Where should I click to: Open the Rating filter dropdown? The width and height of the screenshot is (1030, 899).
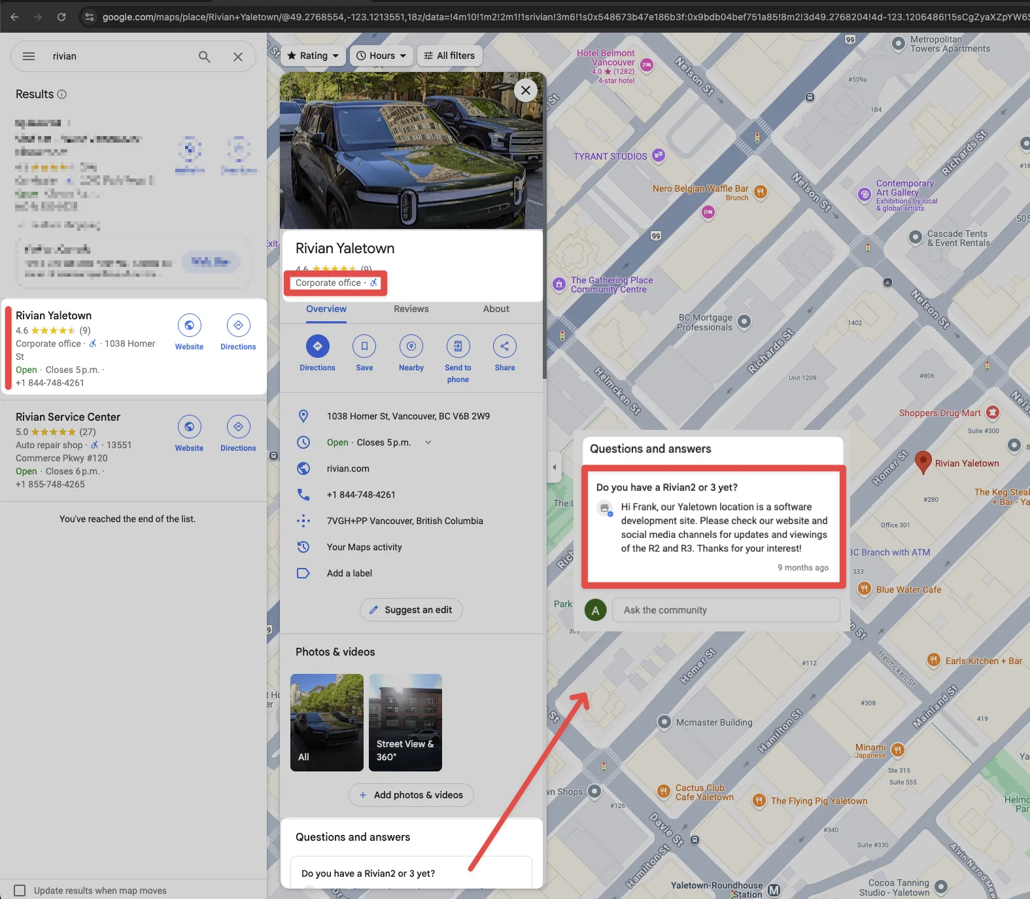click(x=313, y=56)
